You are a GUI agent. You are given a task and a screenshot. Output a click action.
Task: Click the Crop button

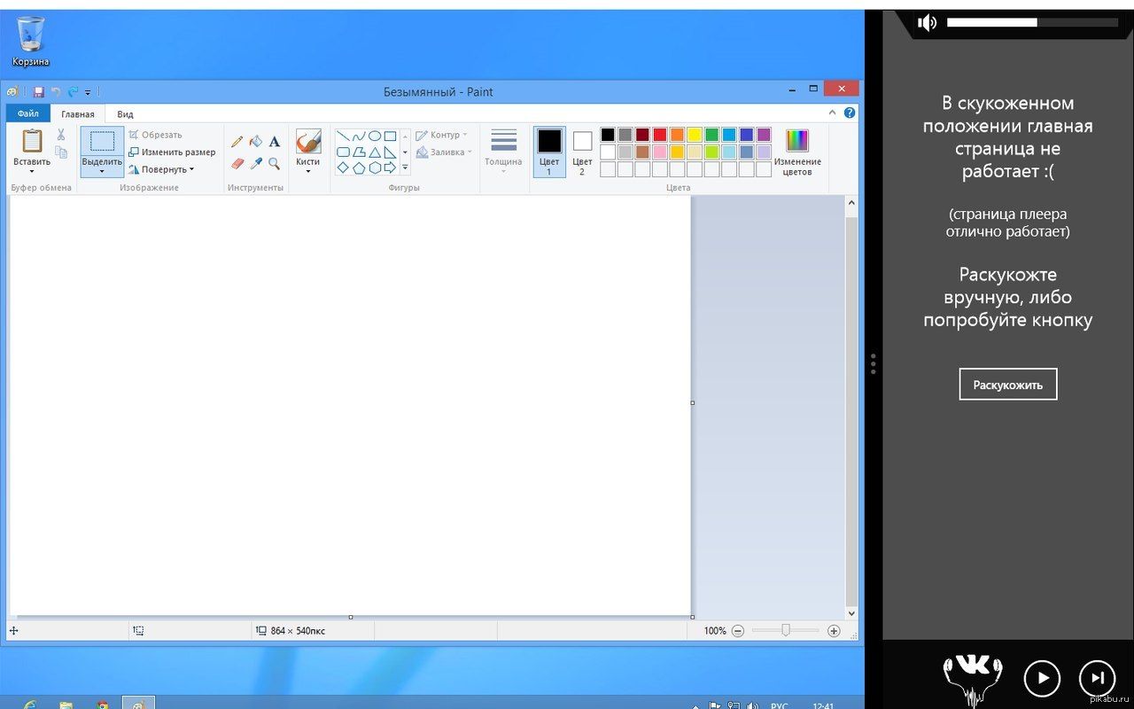155,135
